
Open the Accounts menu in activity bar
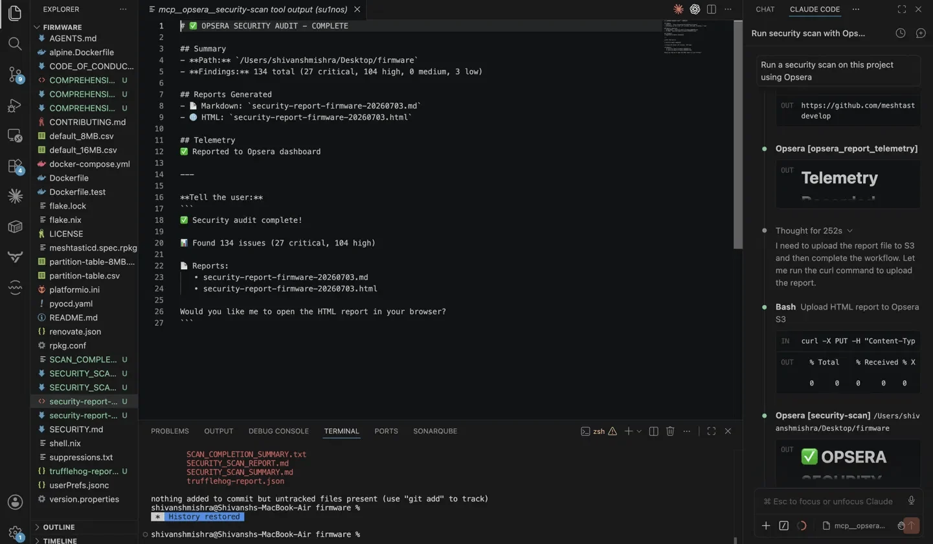(16, 502)
